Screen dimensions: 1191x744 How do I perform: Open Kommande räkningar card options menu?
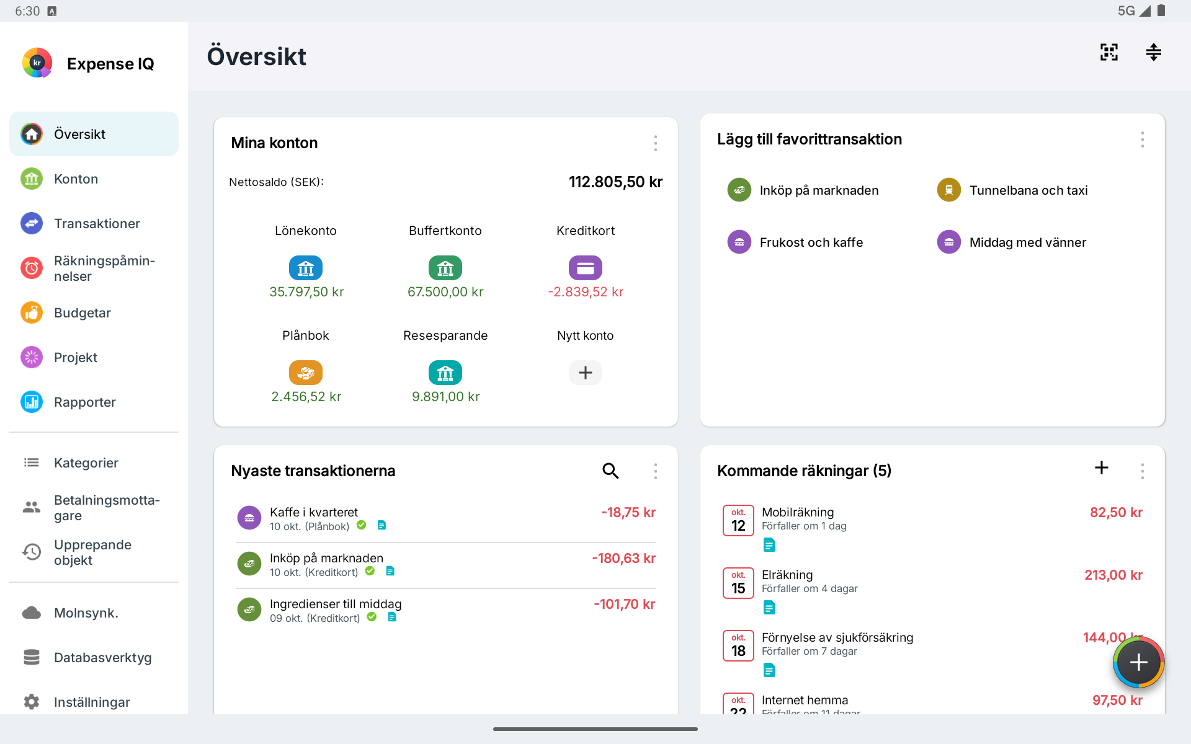(1143, 471)
